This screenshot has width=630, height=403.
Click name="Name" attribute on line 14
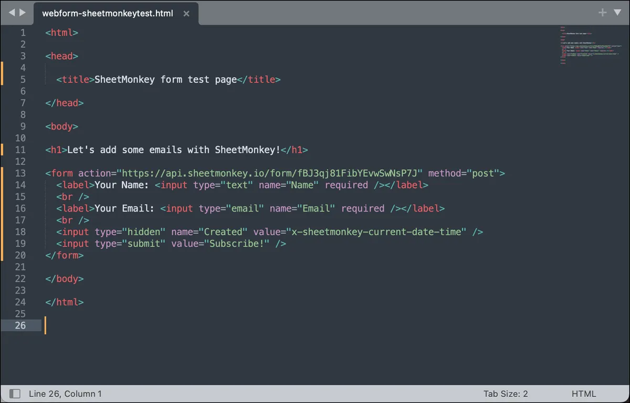coord(289,185)
